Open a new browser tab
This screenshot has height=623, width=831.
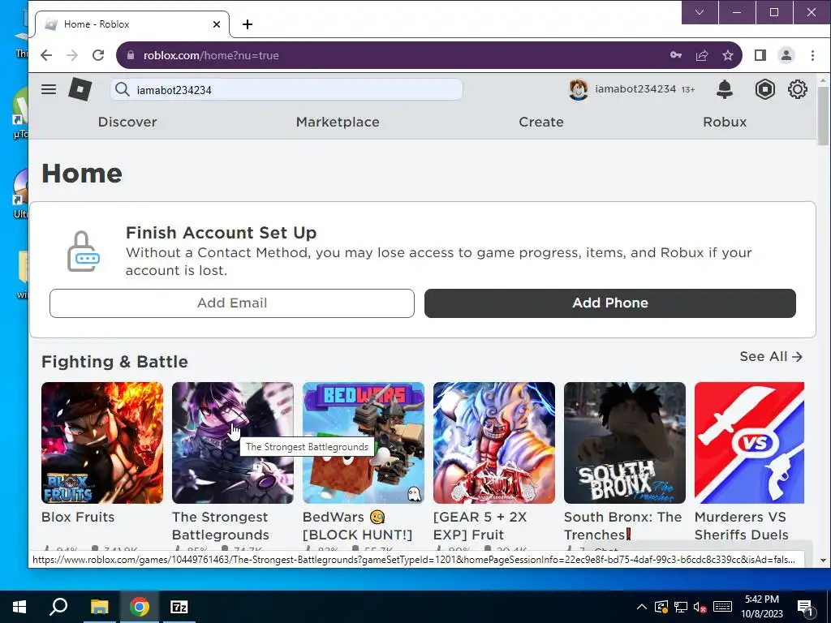tap(247, 24)
